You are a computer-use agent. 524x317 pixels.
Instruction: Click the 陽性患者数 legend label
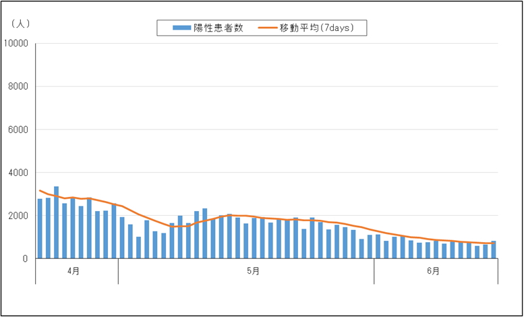coord(219,28)
